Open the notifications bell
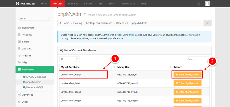Viewport: 230px width, 107px height. click(199, 4)
